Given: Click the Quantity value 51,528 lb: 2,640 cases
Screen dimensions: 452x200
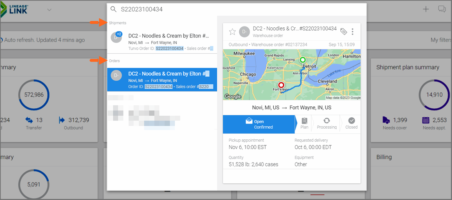Looking at the screenshot, I should (253, 165).
